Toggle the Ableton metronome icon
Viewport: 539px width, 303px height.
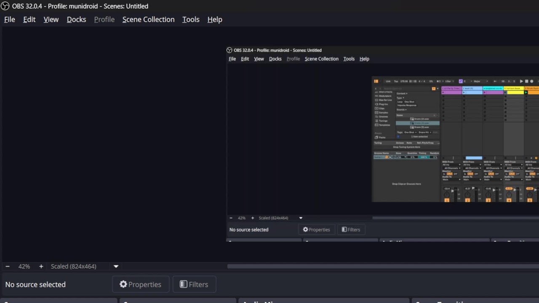click(x=438, y=81)
